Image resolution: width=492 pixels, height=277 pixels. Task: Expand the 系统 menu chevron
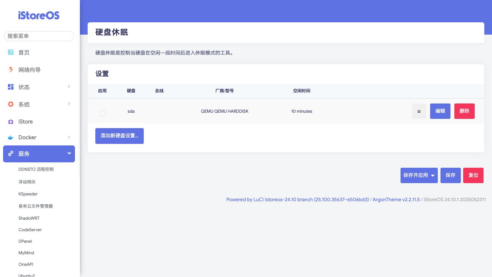(69, 104)
